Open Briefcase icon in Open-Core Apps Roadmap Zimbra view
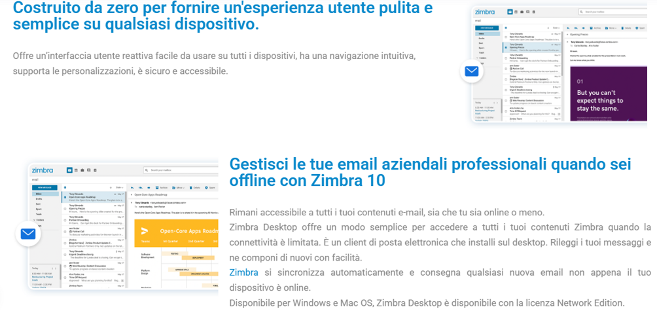 coord(82,170)
